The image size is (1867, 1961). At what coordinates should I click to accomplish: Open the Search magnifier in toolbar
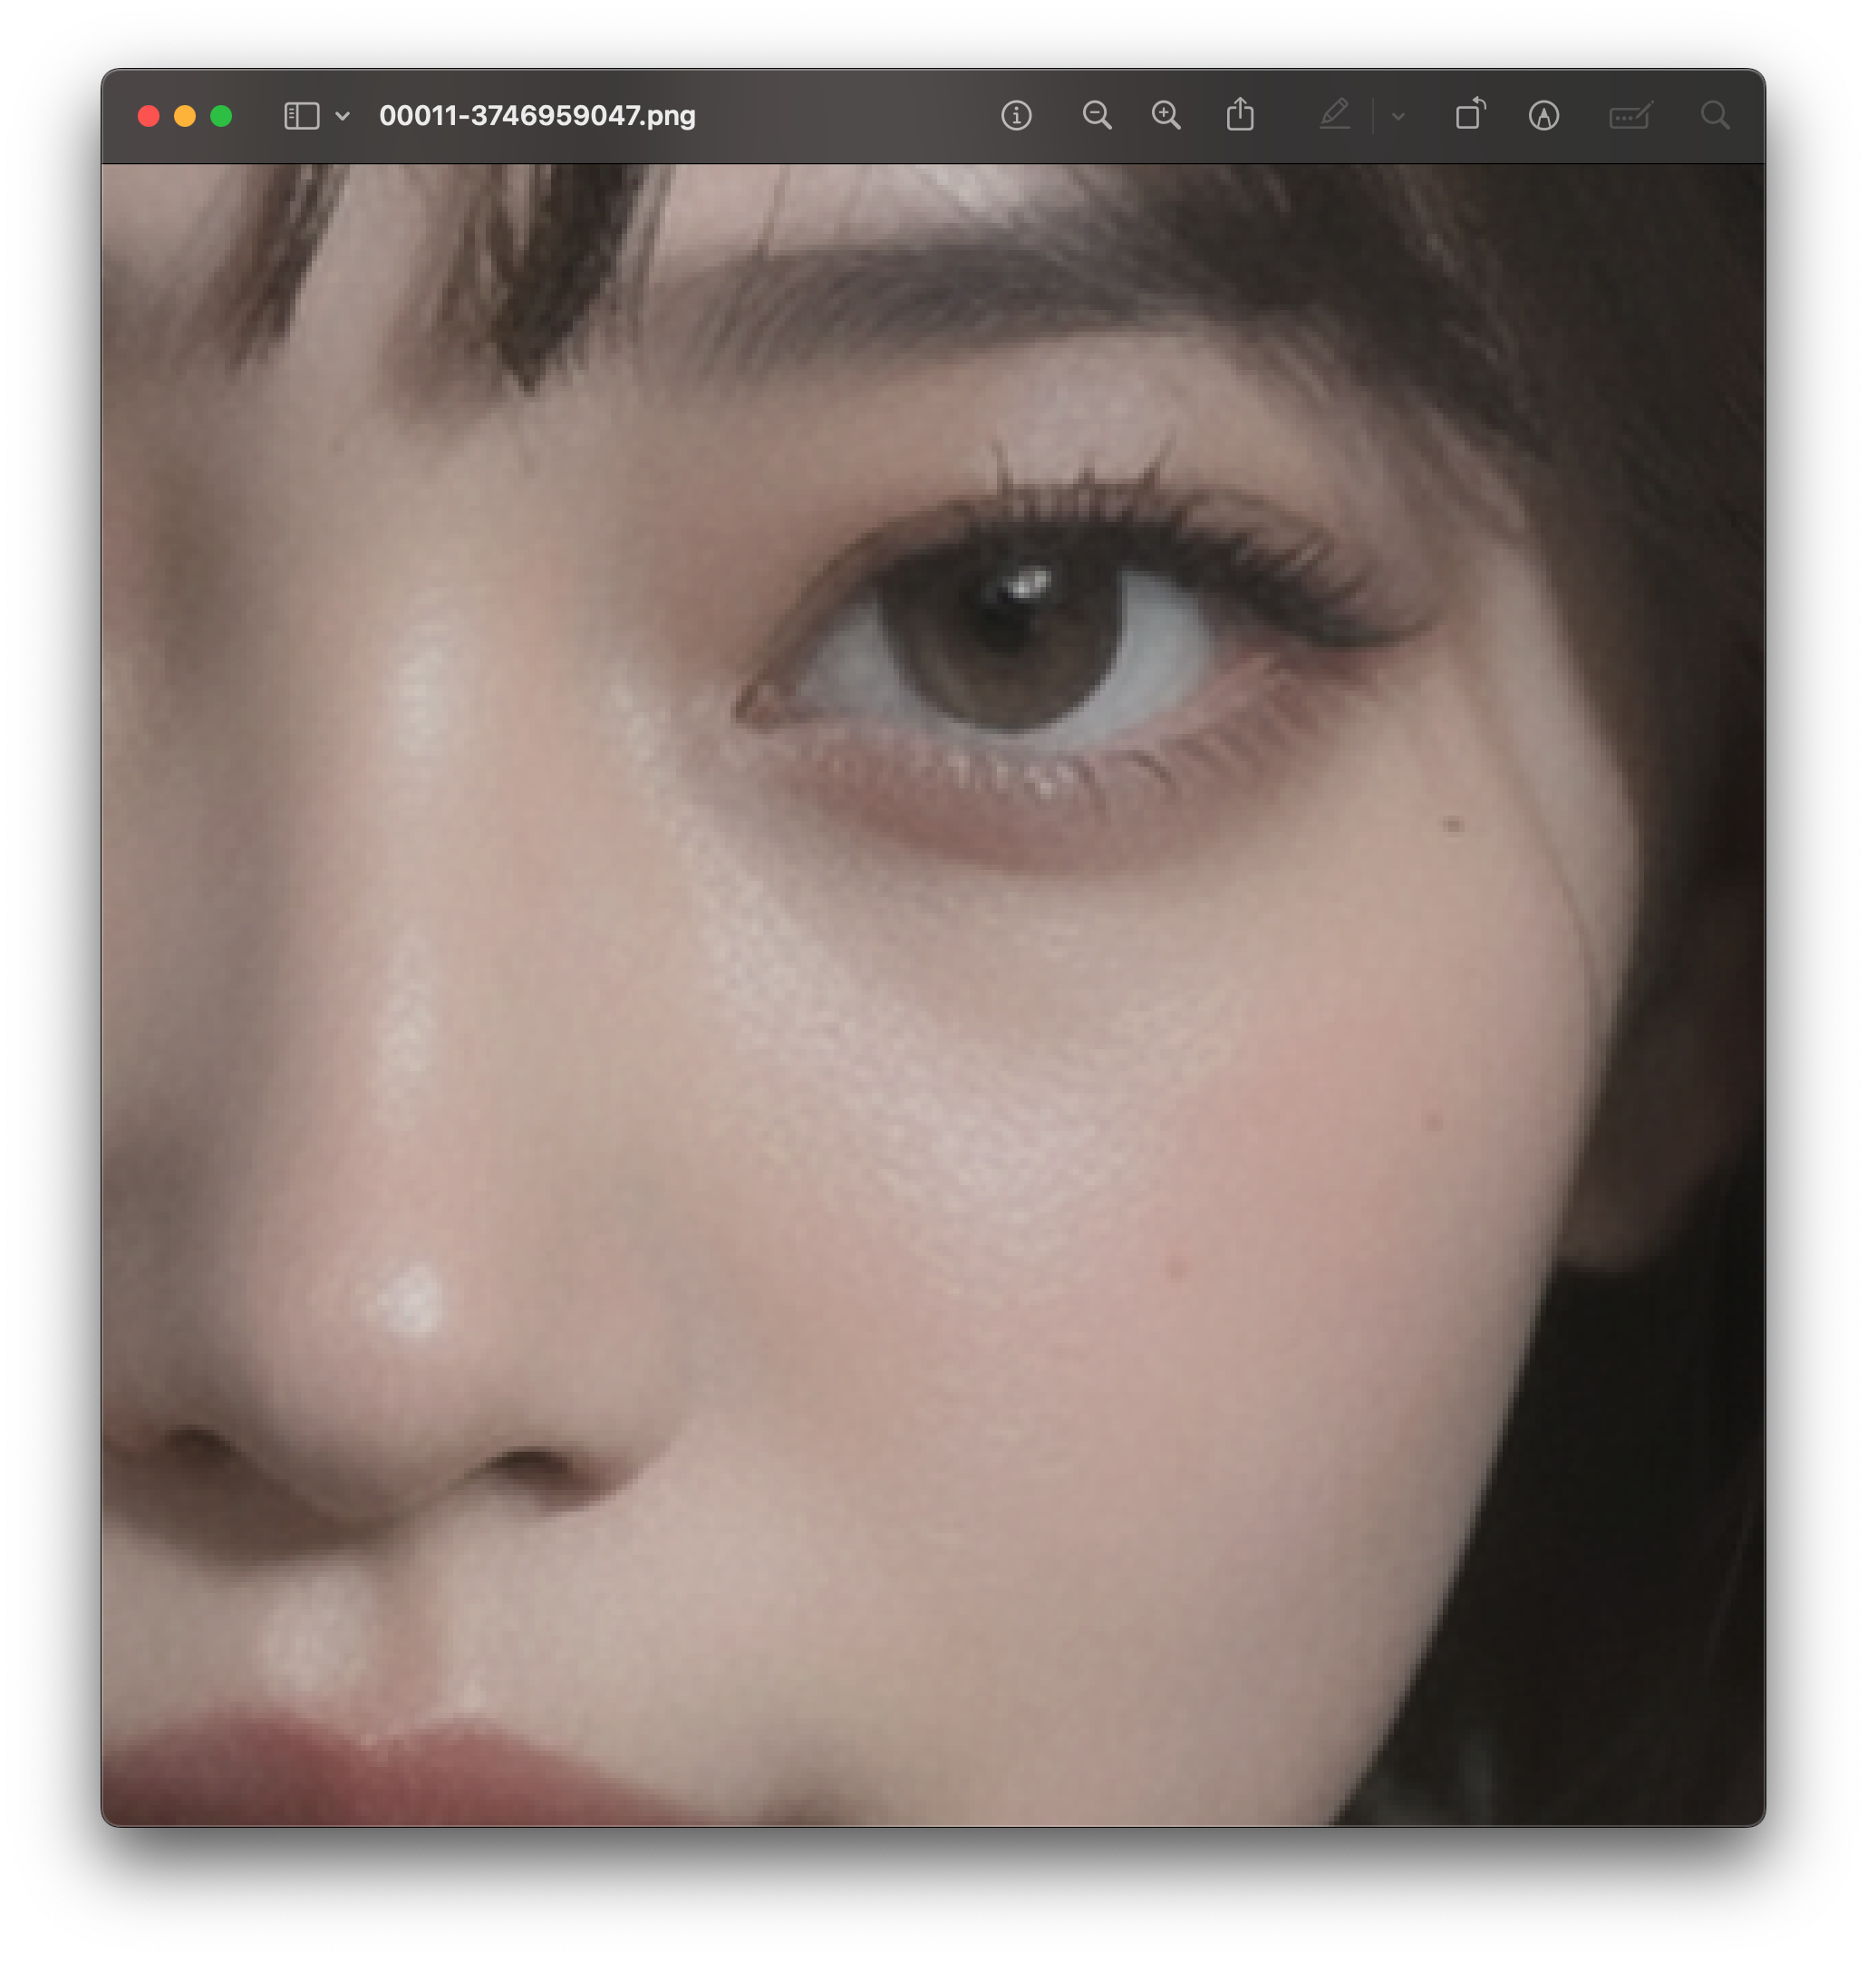(x=1715, y=115)
